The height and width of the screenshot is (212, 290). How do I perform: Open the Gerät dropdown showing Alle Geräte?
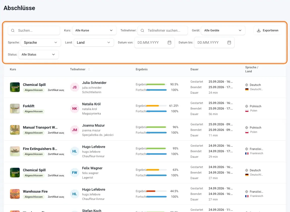[223, 30]
